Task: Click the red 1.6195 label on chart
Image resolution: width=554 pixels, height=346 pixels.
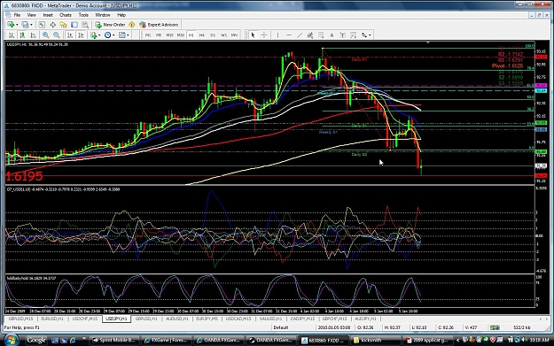Action: (25, 176)
